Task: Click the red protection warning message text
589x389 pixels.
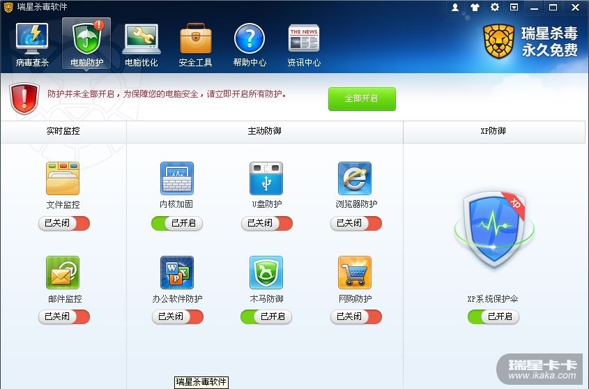Action: [x=167, y=94]
